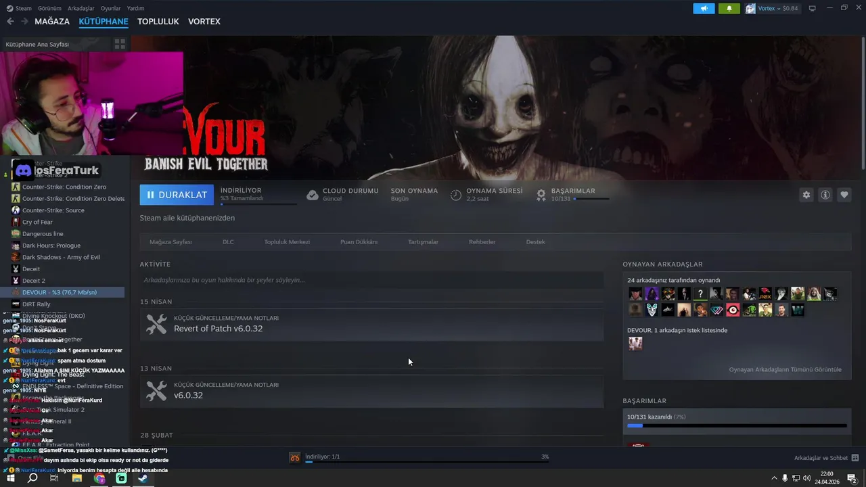866x487 pixels.
Task: Add DEVOUR to favorites with heart icon
Action: [844, 195]
